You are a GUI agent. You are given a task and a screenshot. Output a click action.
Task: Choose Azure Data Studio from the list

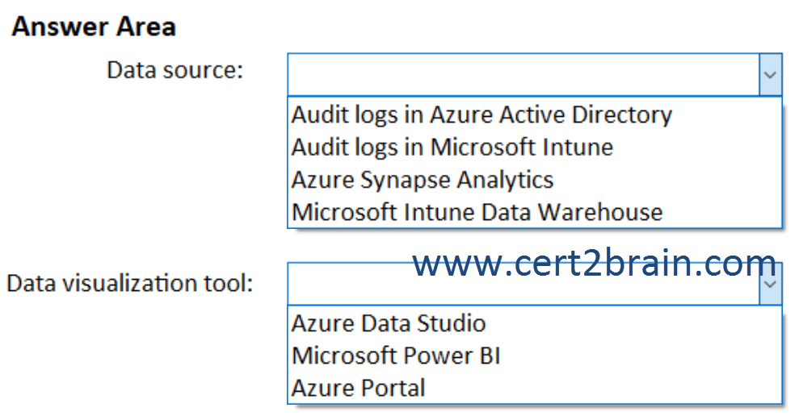[x=389, y=323]
